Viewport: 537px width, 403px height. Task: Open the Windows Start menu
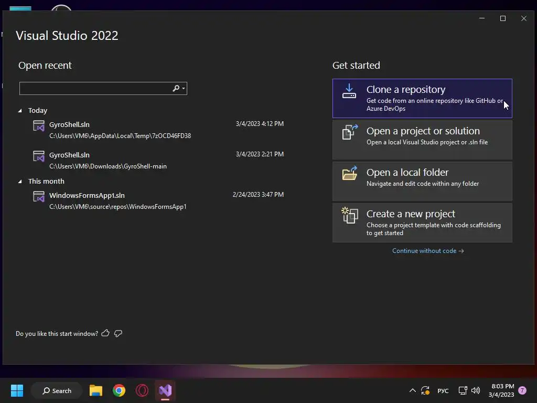pyautogui.click(x=17, y=390)
